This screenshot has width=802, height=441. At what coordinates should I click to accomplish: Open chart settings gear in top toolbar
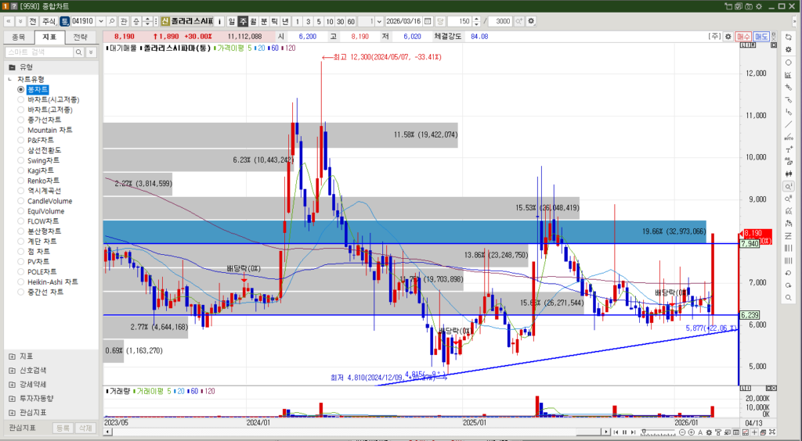[532, 20]
